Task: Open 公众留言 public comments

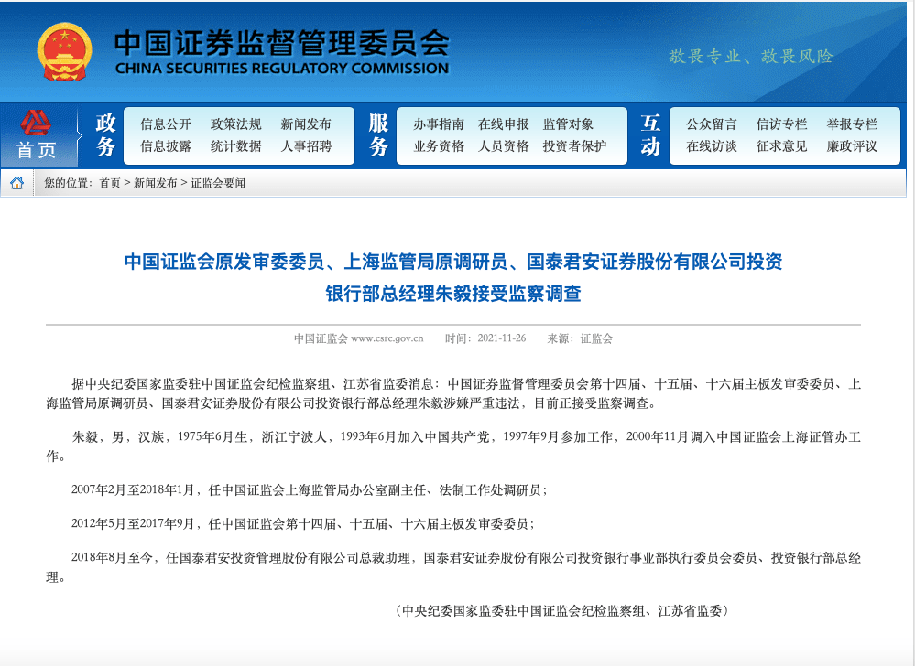Action: pyautogui.click(x=712, y=125)
